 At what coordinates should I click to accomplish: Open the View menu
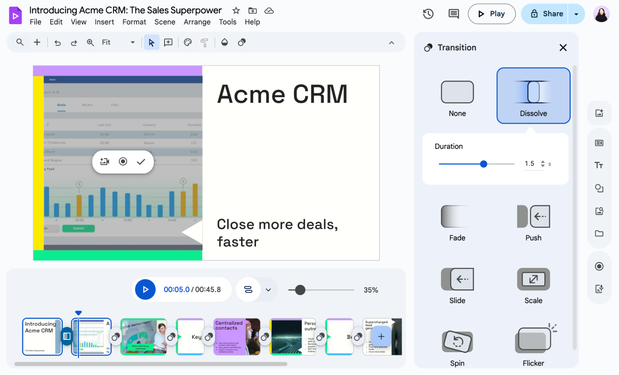pos(79,22)
